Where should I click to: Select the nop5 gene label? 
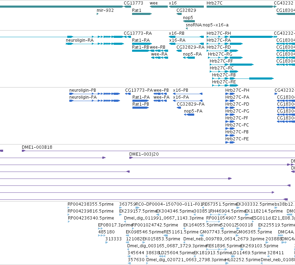(188, 18)
